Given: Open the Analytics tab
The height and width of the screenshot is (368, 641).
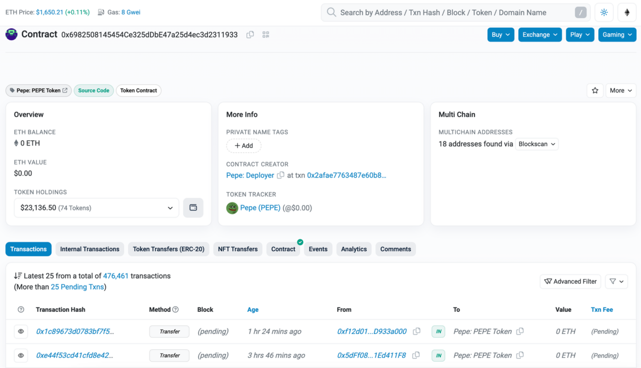Looking at the screenshot, I should coord(354,249).
